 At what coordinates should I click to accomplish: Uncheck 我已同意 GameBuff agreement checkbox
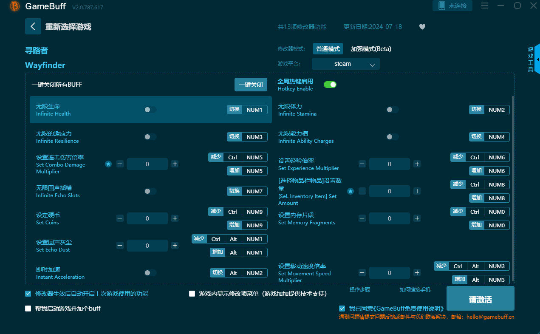[342, 309]
